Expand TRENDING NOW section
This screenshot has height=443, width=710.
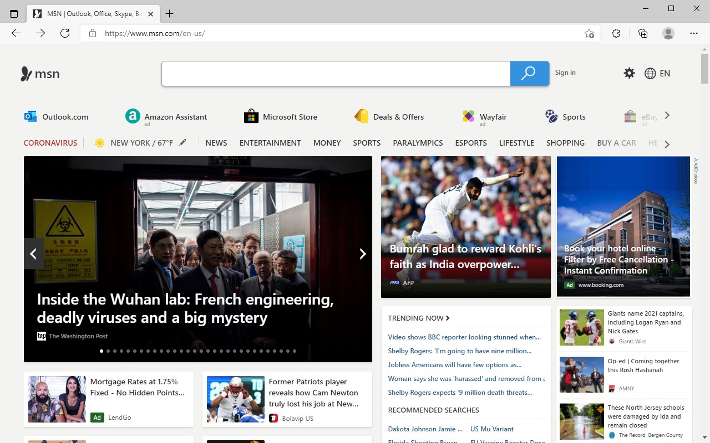[419, 318]
